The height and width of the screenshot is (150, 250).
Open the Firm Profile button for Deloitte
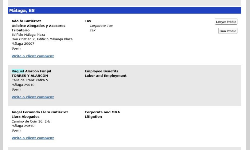pyautogui.click(x=228, y=31)
